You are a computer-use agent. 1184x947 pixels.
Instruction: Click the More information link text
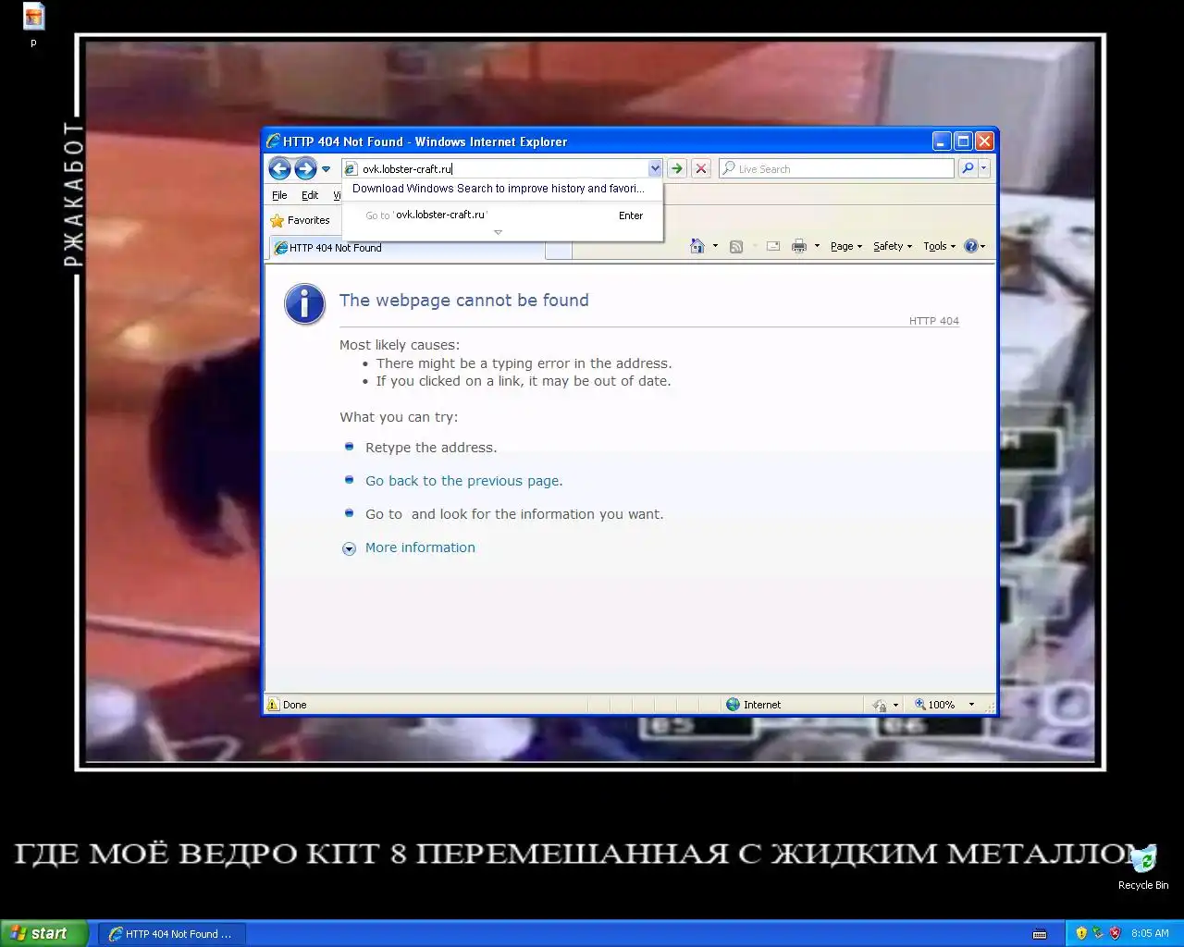(x=420, y=547)
